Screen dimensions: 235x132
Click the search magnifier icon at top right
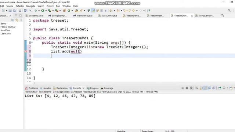coord(229,11)
